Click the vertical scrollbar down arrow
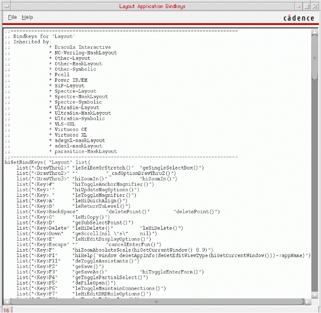This screenshot has height=313, width=321. pos(315,295)
